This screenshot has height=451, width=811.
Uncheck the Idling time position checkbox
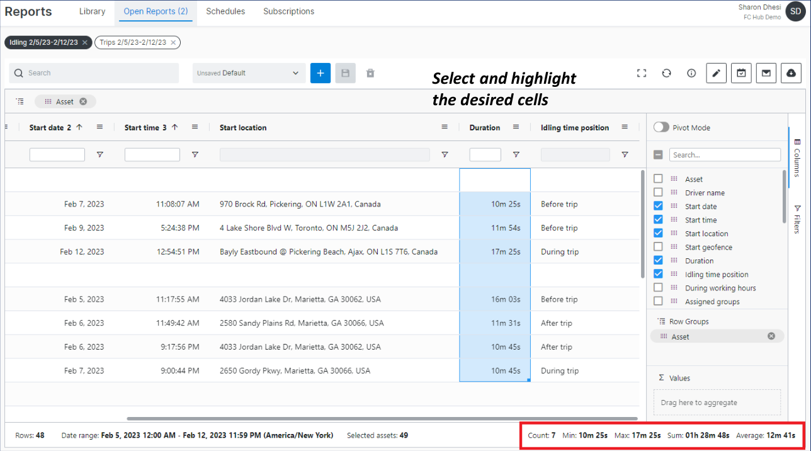click(658, 274)
